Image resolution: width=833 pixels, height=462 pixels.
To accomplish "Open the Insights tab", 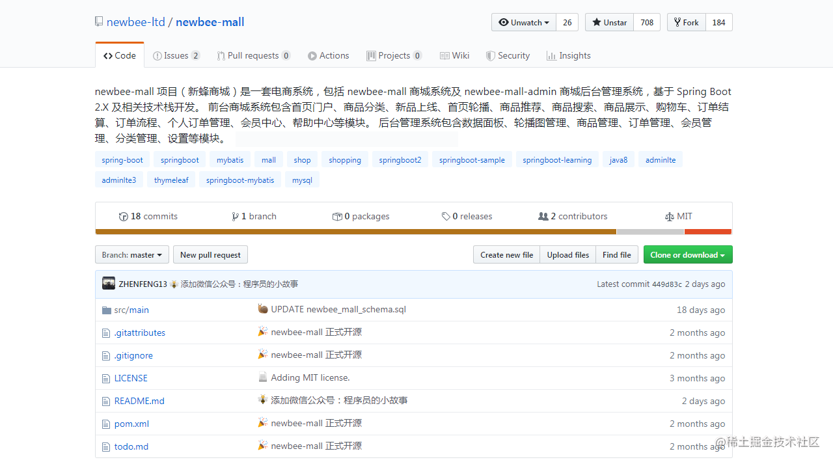I will pyautogui.click(x=569, y=55).
